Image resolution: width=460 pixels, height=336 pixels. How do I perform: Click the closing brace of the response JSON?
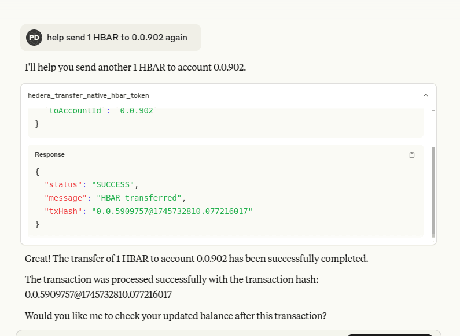(x=37, y=224)
